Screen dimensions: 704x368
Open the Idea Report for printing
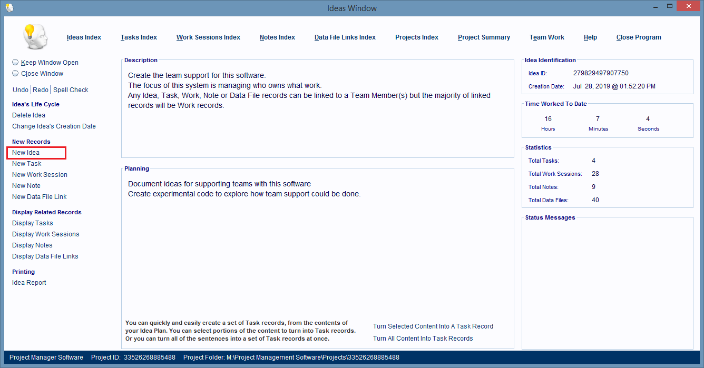coord(29,283)
